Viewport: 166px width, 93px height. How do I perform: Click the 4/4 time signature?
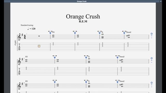pyautogui.click(x=25, y=37)
